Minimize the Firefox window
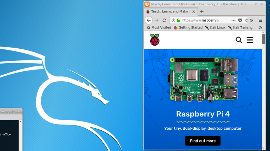The width and height of the screenshot is (270, 151). pos(251,4)
